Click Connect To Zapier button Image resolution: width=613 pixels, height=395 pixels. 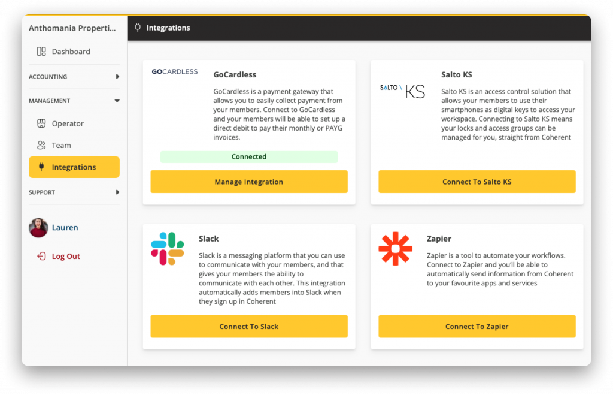[x=477, y=327]
